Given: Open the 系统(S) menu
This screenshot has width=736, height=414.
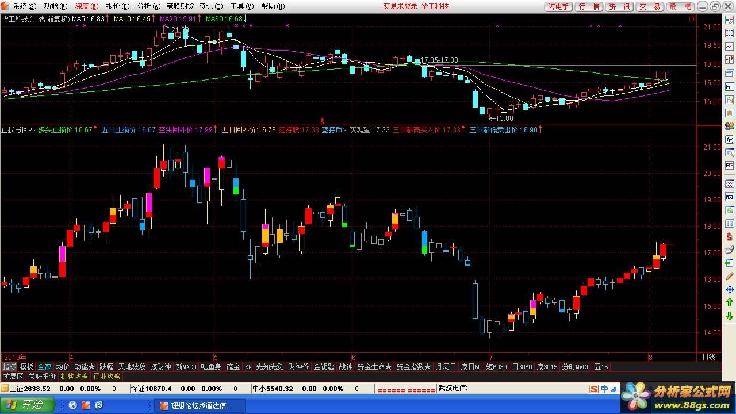Looking at the screenshot, I should pyautogui.click(x=24, y=6).
